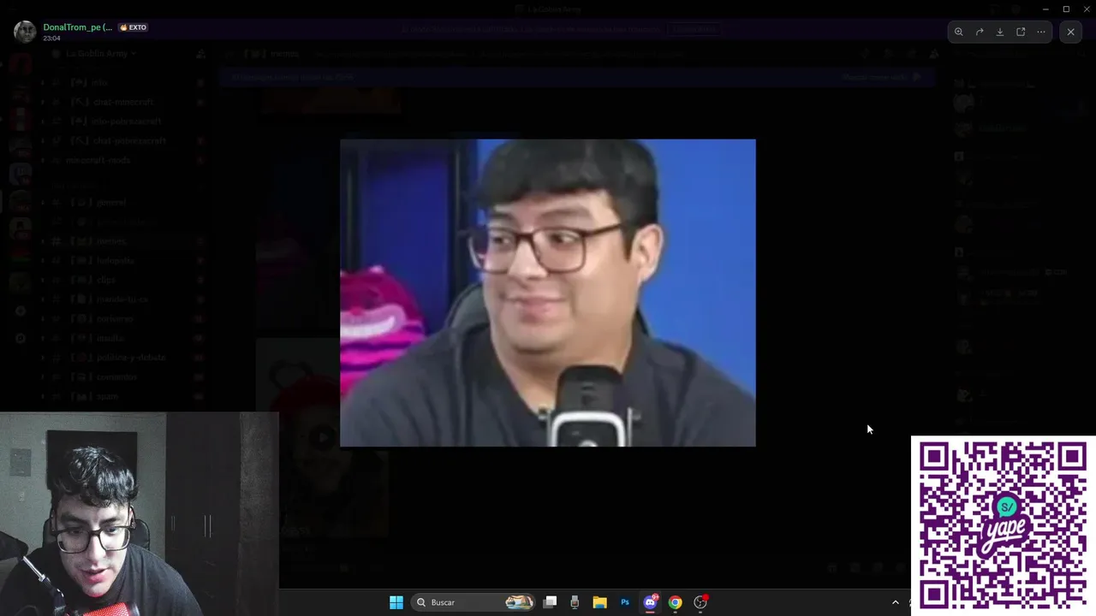Open the three-dots more options menu
1096x616 pixels.
pos(1041,32)
